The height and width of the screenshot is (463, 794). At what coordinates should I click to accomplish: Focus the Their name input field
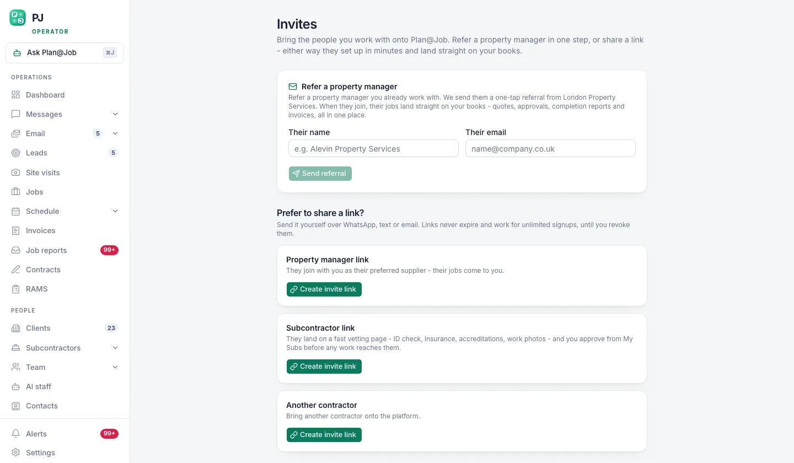click(x=373, y=149)
